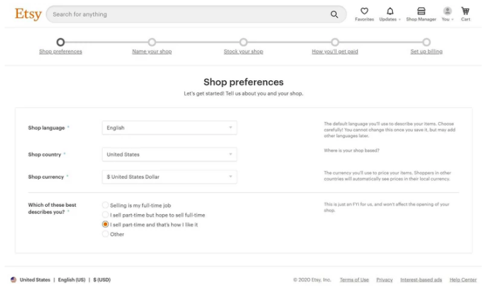Click the Shop language label

tap(46, 127)
